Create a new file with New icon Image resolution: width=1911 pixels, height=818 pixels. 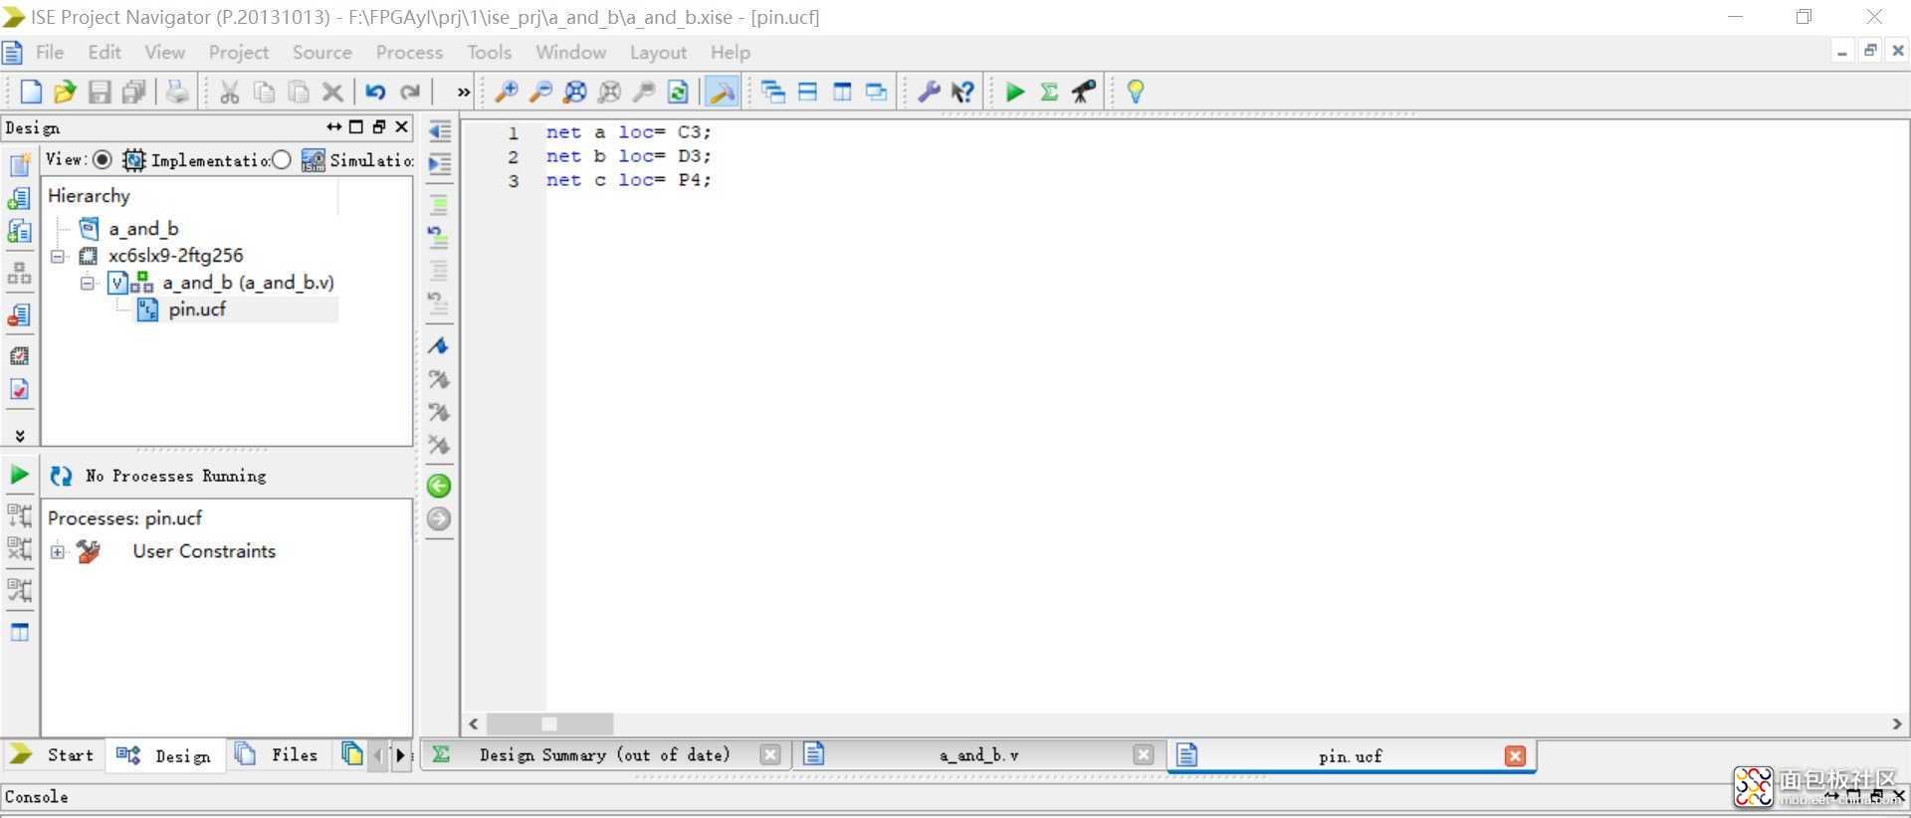click(x=31, y=92)
